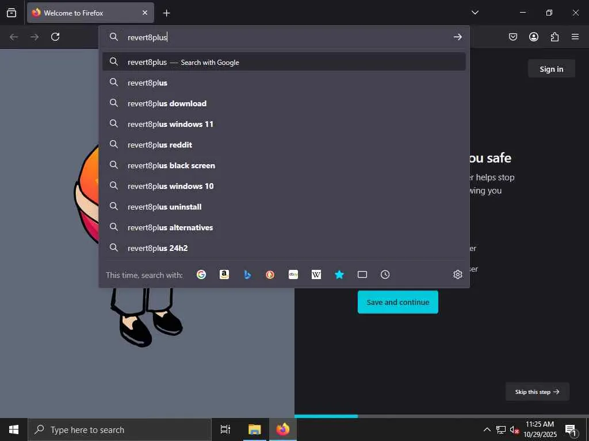Click into the address bar text field
This screenshot has height=441, width=589.
(288, 37)
